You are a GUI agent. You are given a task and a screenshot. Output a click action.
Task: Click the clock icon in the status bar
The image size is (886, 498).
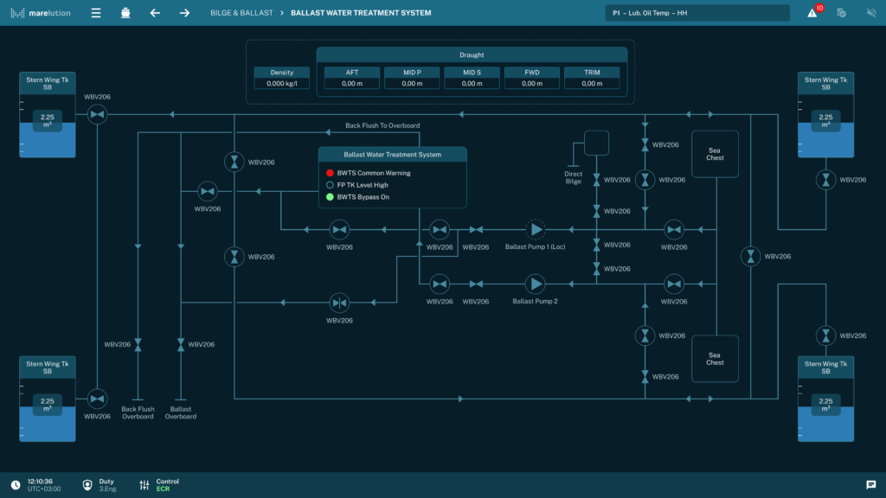click(16, 485)
